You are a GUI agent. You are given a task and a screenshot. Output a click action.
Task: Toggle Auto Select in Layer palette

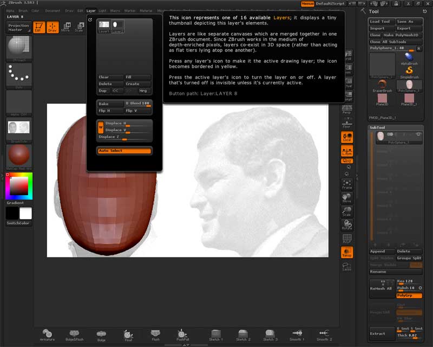coord(124,151)
